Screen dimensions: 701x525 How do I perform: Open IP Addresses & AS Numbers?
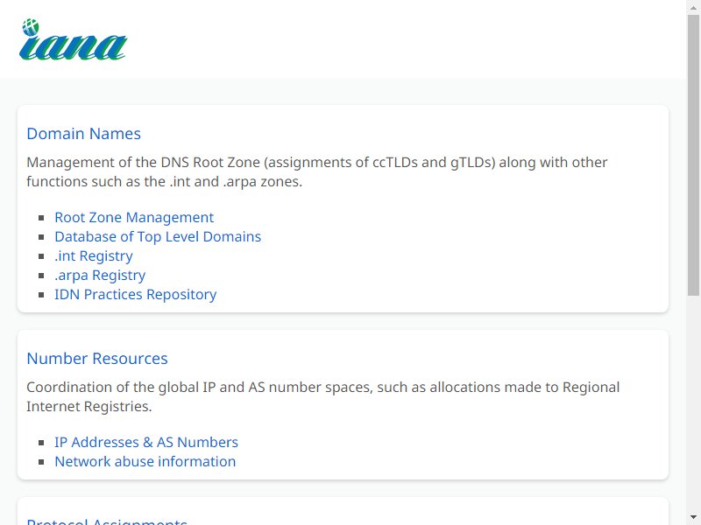click(x=146, y=442)
